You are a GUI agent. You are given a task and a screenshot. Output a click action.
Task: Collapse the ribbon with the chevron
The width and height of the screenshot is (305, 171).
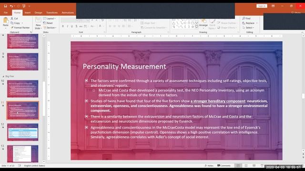302,32
